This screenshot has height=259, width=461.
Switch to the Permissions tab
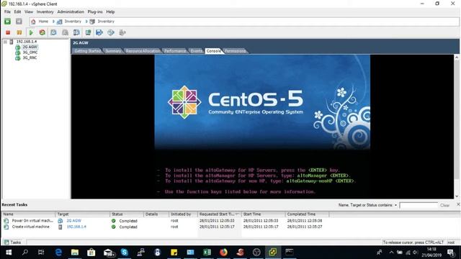click(x=236, y=51)
